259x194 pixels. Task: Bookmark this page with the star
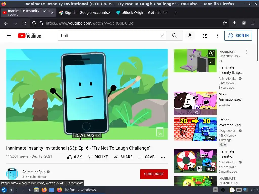point(225,23)
